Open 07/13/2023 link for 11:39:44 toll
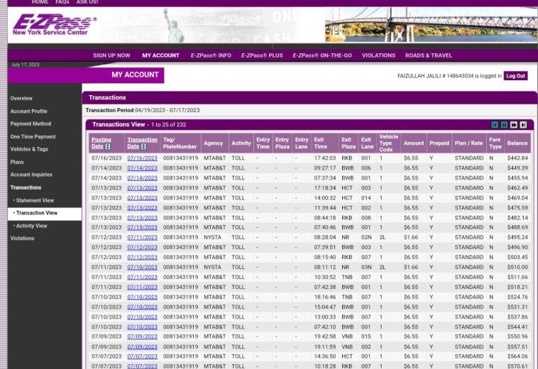This screenshot has height=369, width=538. click(142, 208)
